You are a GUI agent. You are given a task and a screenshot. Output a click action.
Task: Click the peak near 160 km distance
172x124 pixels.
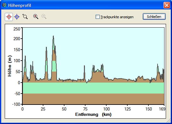coord(158,64)
